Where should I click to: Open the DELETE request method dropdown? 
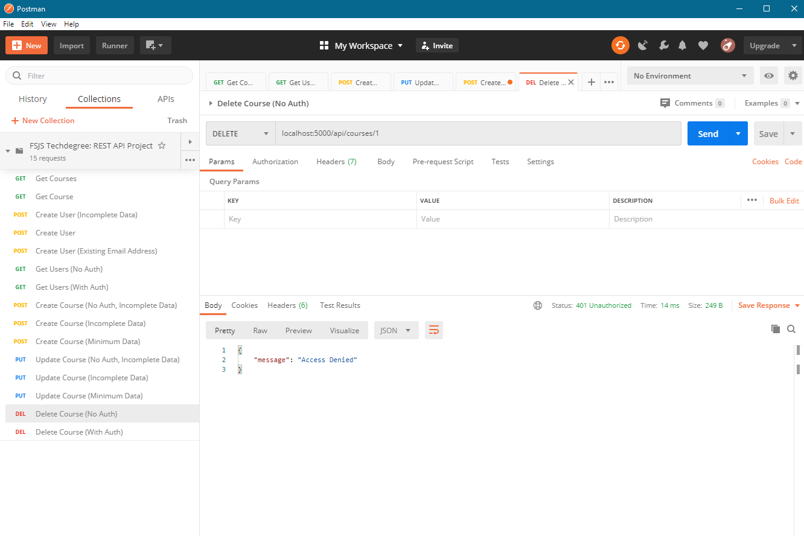pos(240,133)
